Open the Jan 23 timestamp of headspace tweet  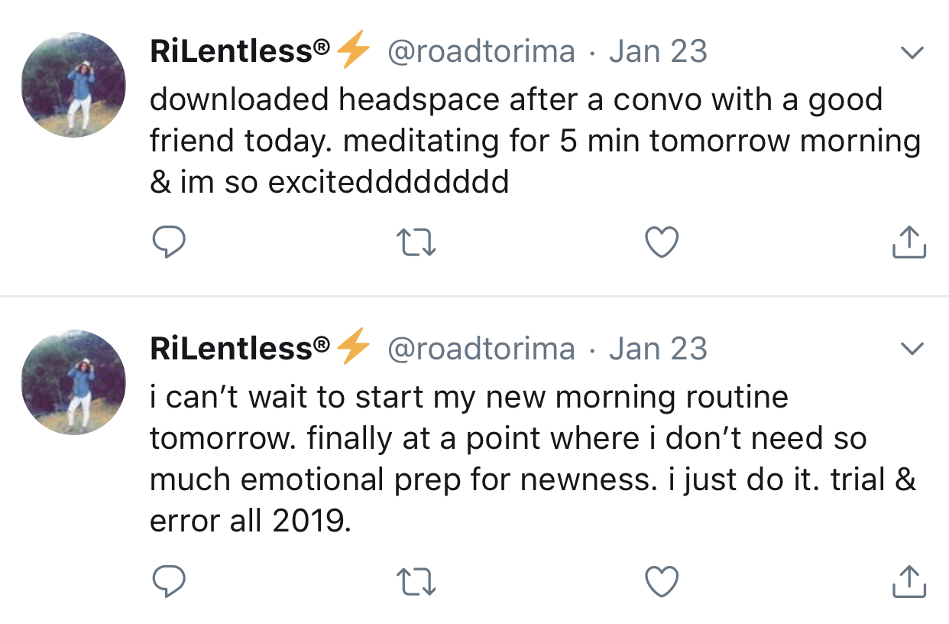click(658, 52)
